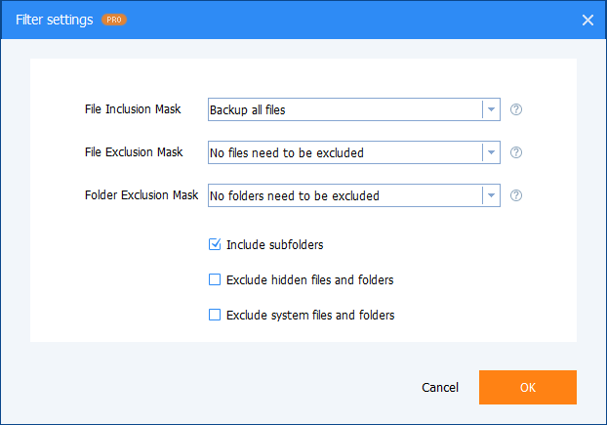The width and height of the screenshot is (607, 425).
Task: Click the 'Folder Exclusion Mask' label
Action: click(142, 195)
